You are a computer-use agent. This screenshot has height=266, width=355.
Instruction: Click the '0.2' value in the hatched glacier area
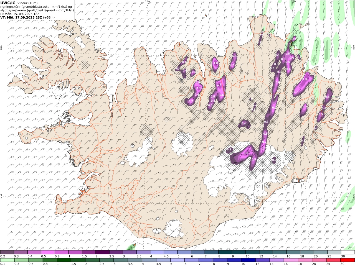tap(274, 160)
